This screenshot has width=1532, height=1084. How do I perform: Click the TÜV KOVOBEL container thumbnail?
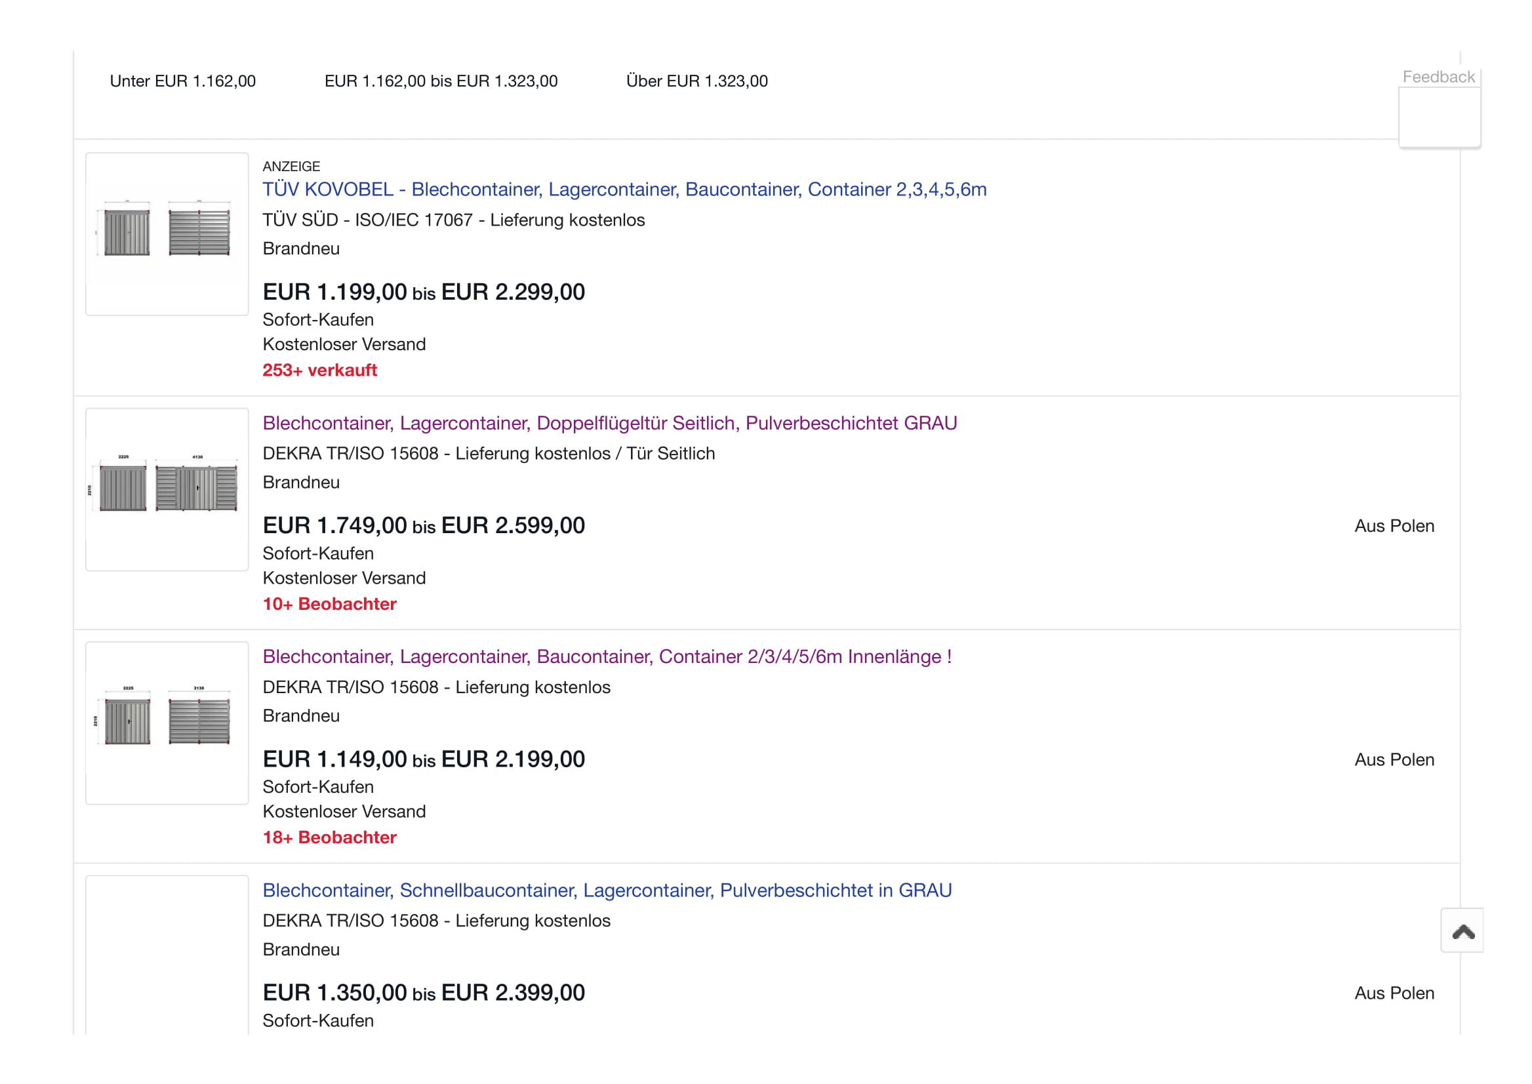click(x=167, y=233)
